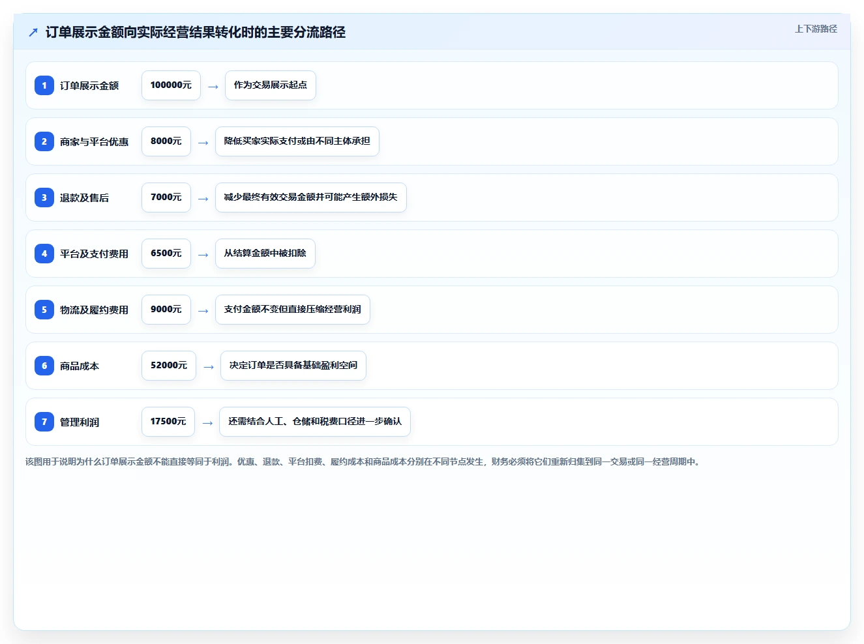Click the arrow after 52000元
This screenshot has height=644, width=864.
[x=209, y=366]
